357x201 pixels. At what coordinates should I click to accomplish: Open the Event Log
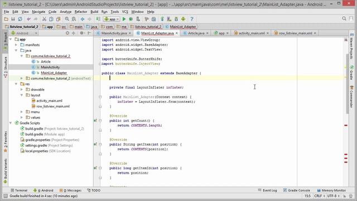point(267,190)
